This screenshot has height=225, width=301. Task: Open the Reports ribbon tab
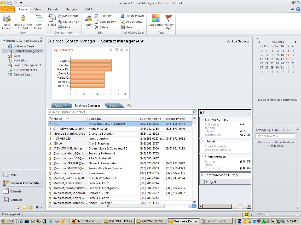click(53, 9)
